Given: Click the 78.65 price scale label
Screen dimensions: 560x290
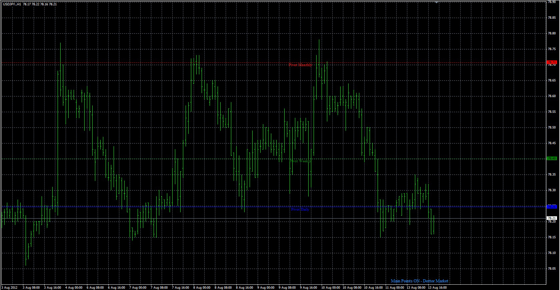Looking at the screenshot, I should coord(552,80).
